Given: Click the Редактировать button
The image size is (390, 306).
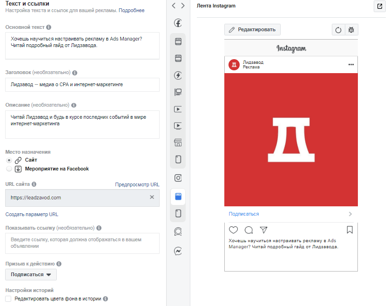Looking at the screenshot, I should [x=252, y=30].
